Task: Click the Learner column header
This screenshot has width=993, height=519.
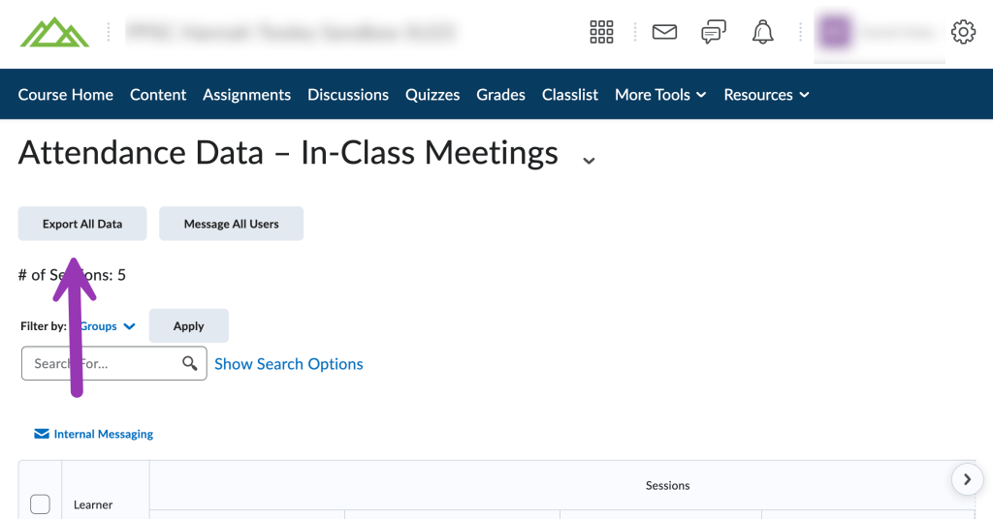Action: pos(93,504)
